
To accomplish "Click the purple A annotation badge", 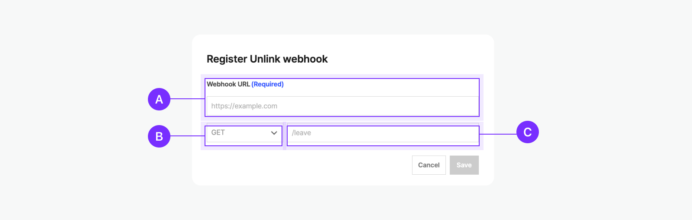I will click(x=159, y=99).
